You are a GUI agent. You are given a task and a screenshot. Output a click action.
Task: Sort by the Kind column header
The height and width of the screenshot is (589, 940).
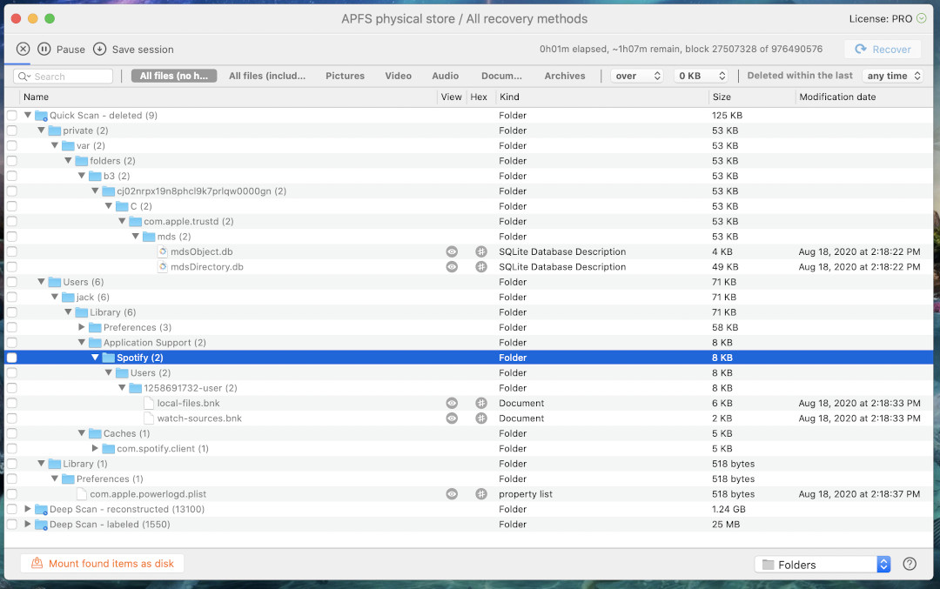(601, 97)
